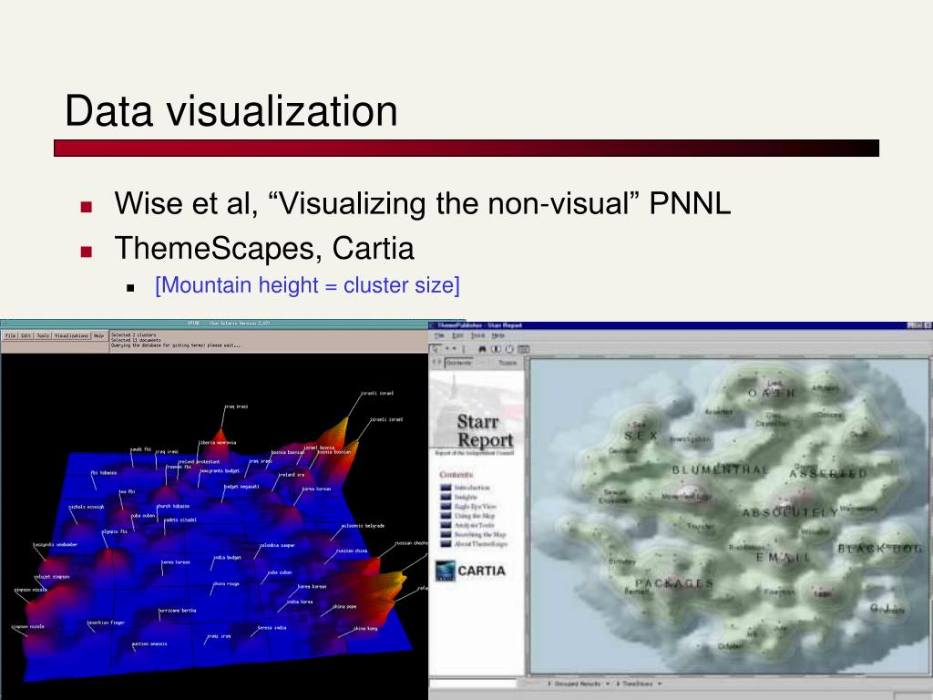Select the ABSOLUTELY region on map

point(790,512)
